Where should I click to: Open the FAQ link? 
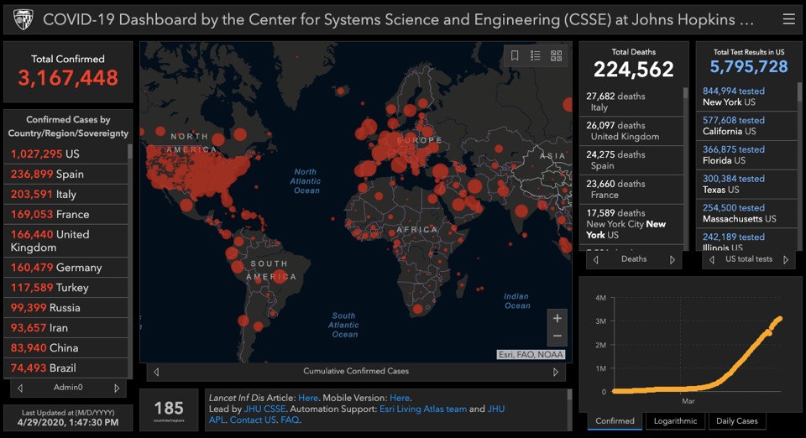[x=290, y=420]
